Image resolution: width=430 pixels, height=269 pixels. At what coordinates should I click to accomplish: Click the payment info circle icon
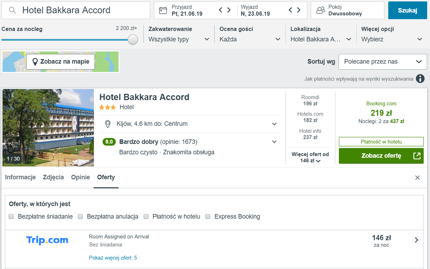tap(420, 79)
